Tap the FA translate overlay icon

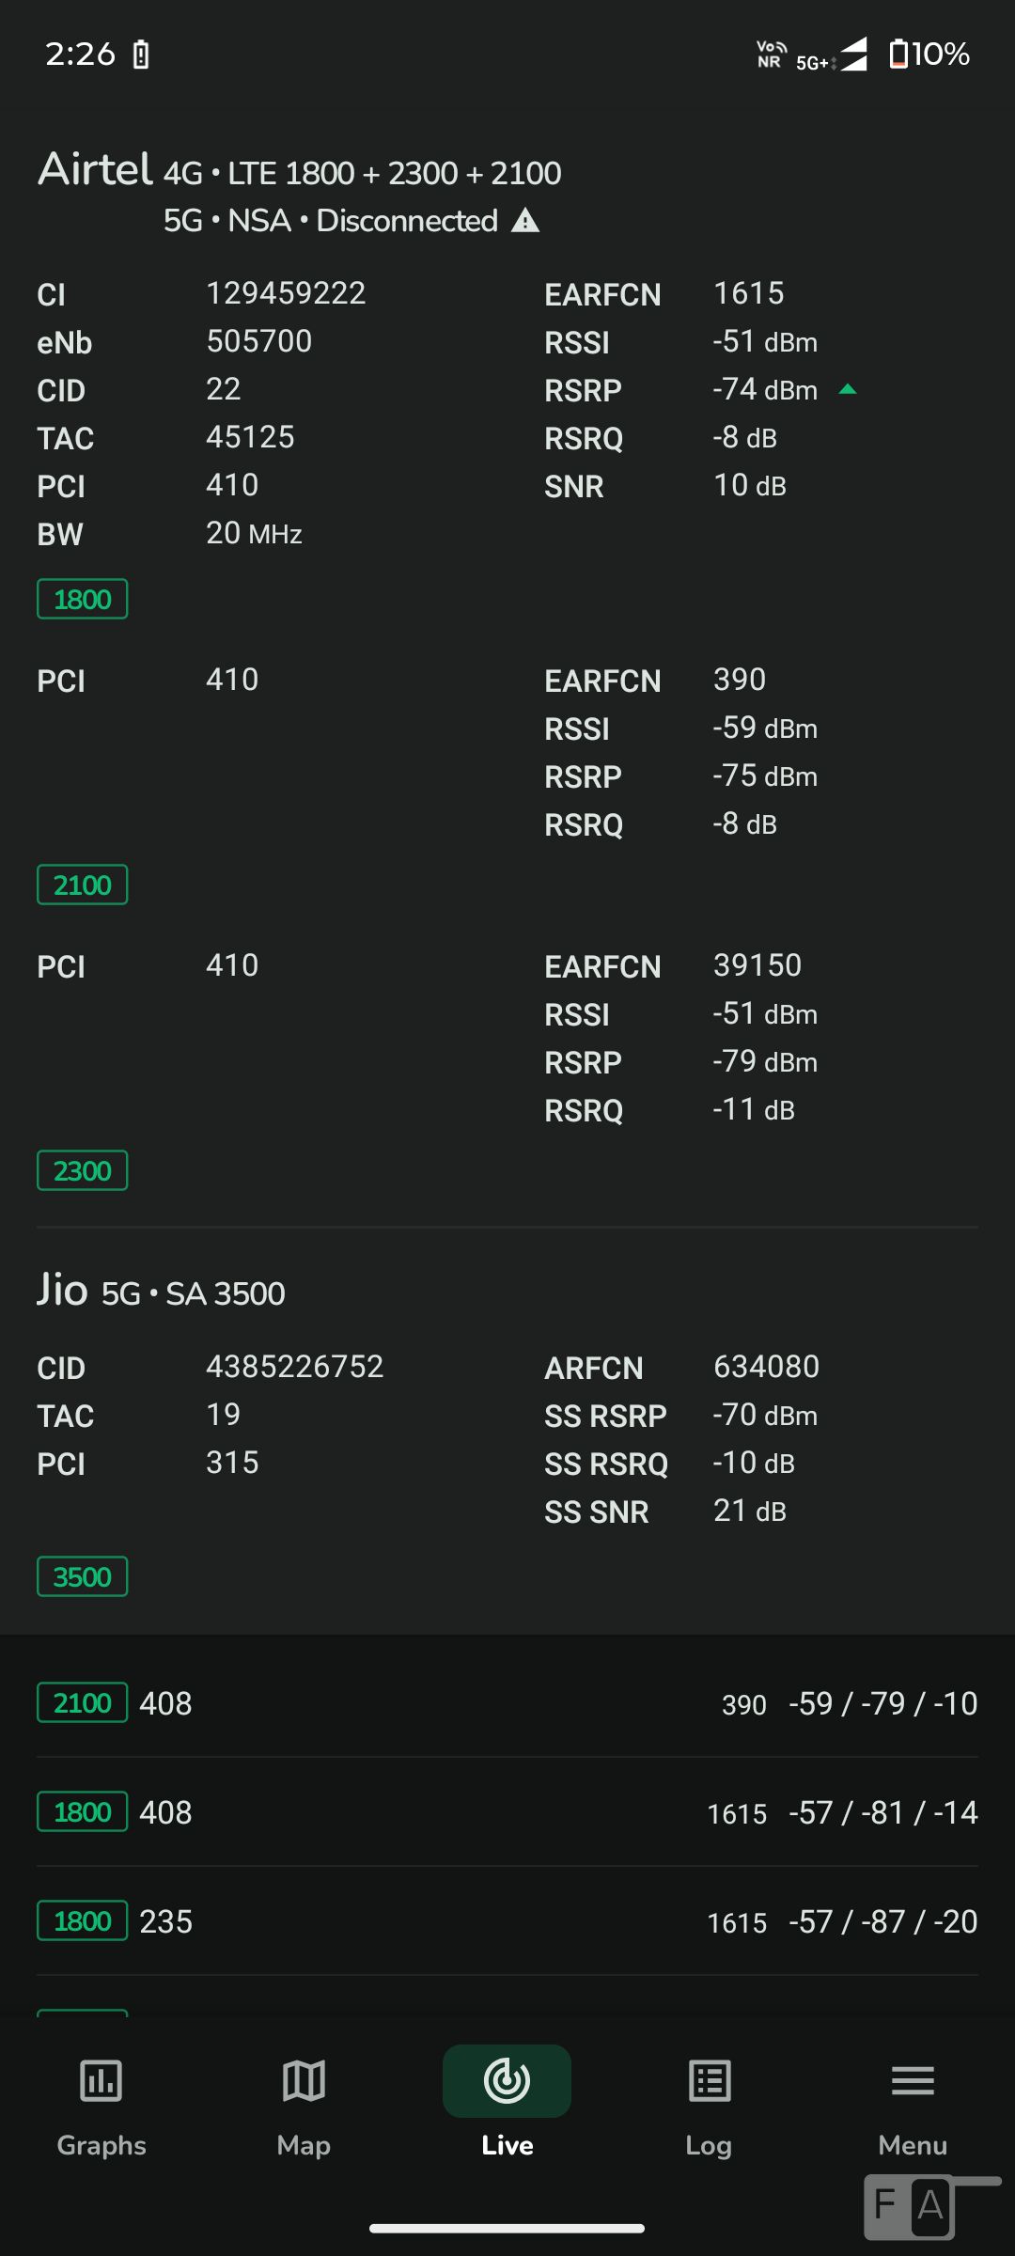tap(910, 2206)
